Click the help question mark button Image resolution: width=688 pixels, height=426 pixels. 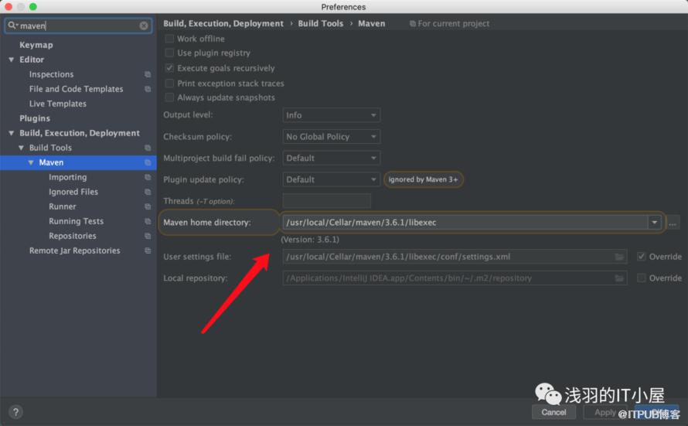15,412
